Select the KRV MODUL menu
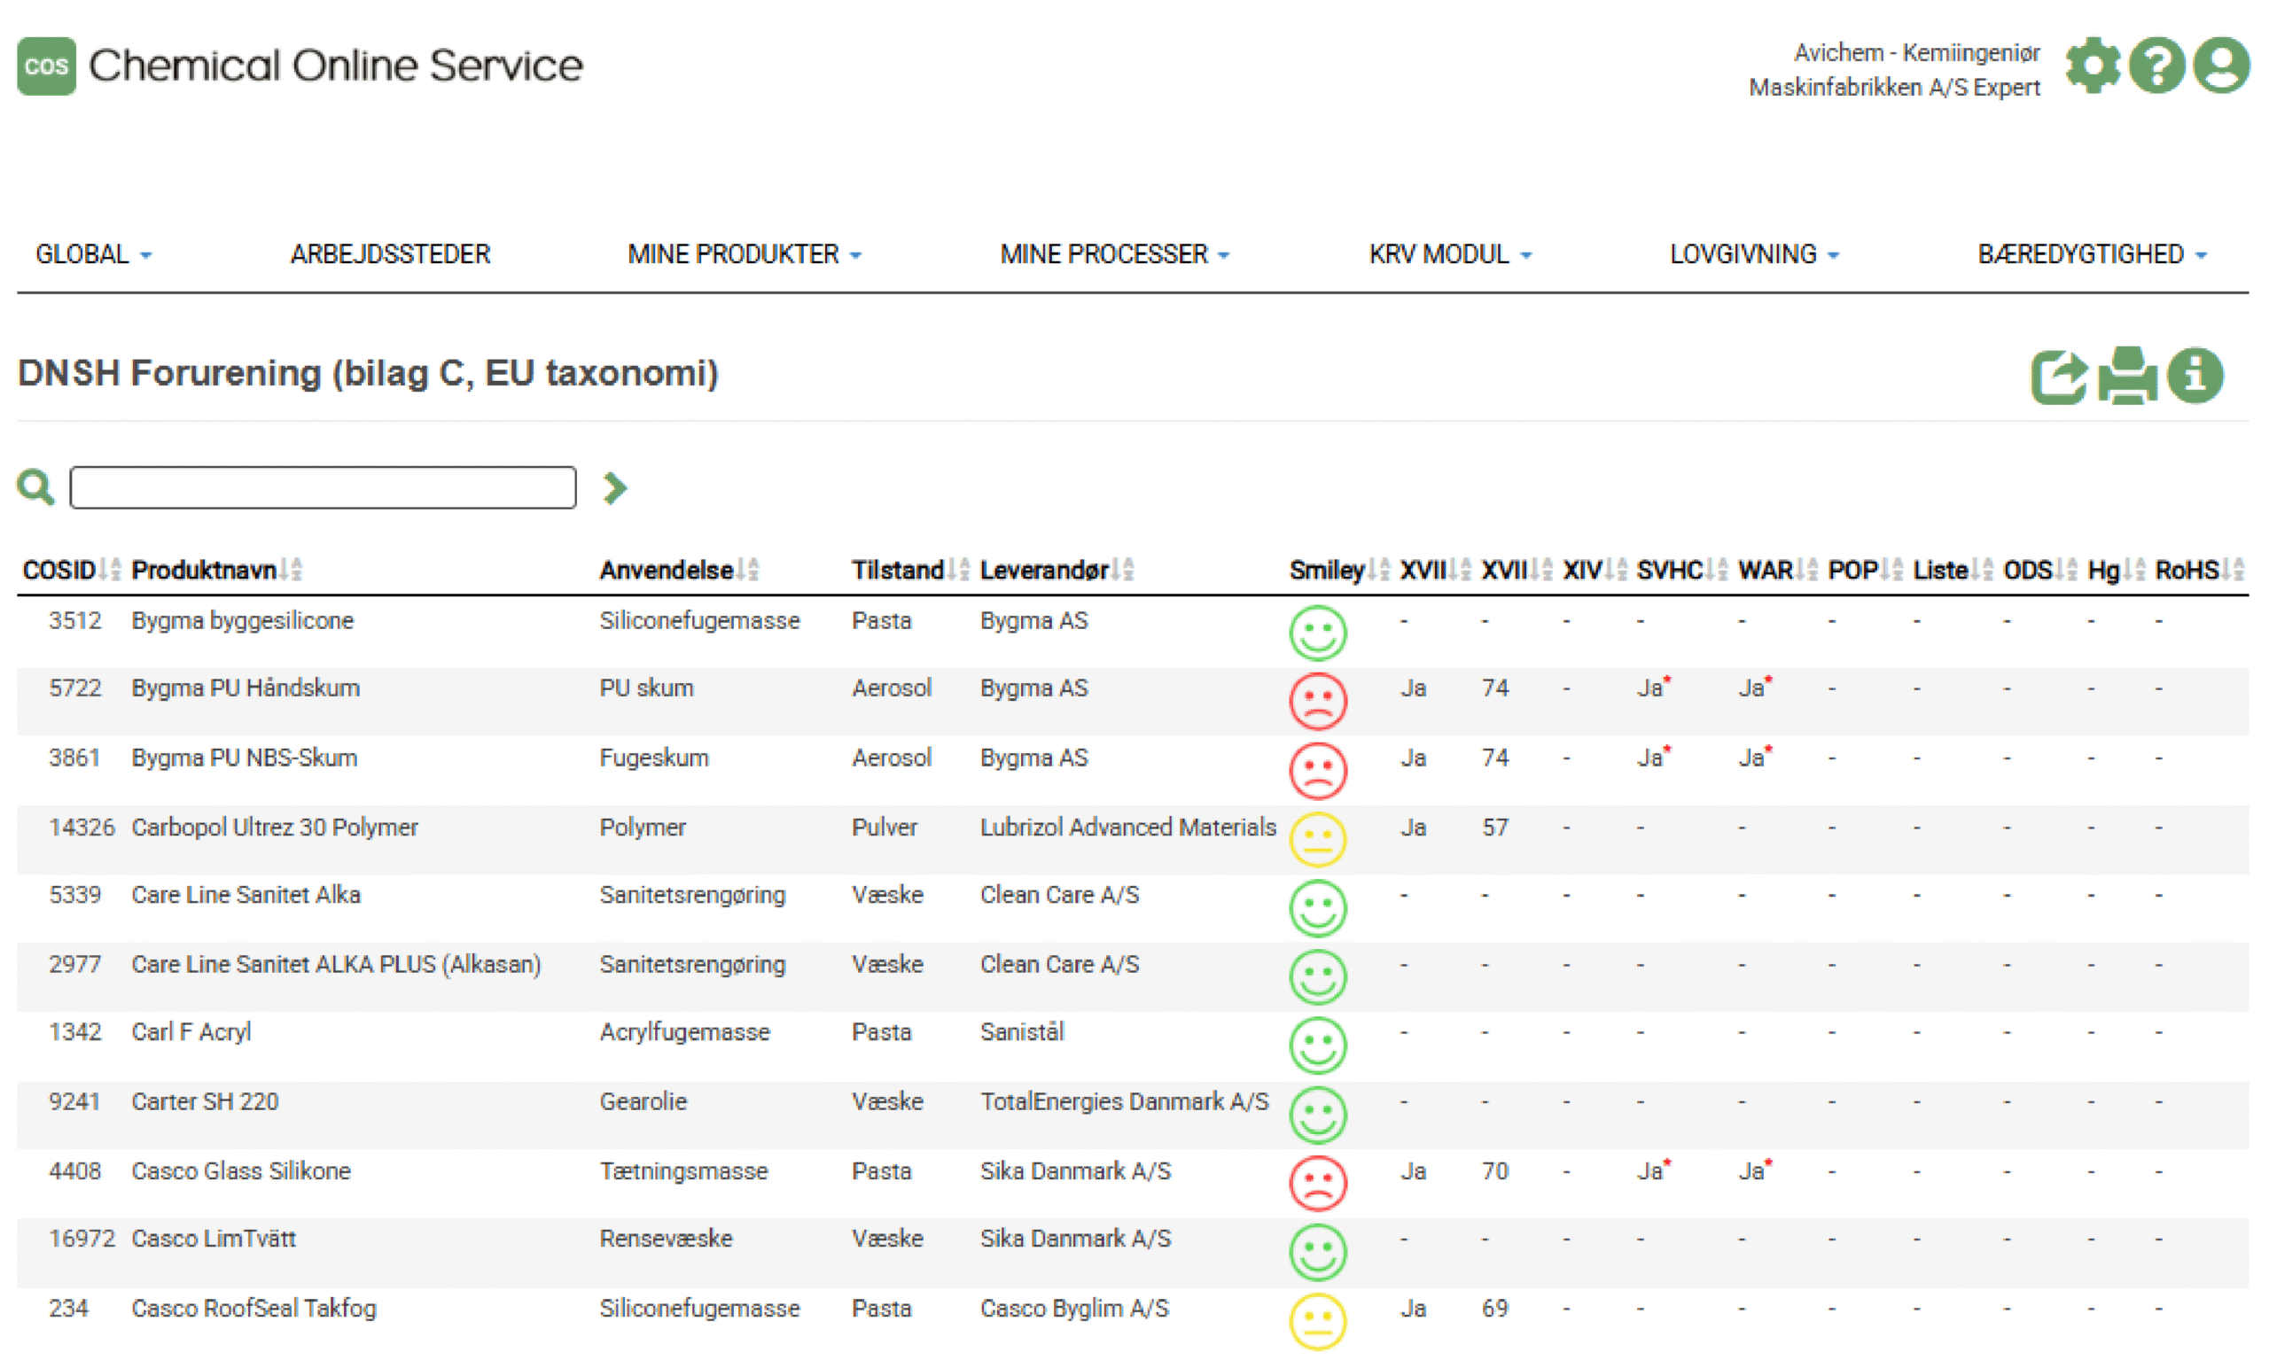 coord(1447,254)
